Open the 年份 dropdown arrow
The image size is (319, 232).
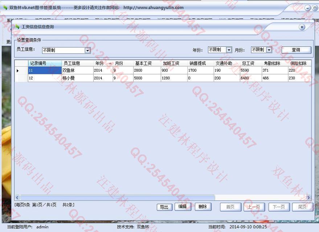click(229, 50)
